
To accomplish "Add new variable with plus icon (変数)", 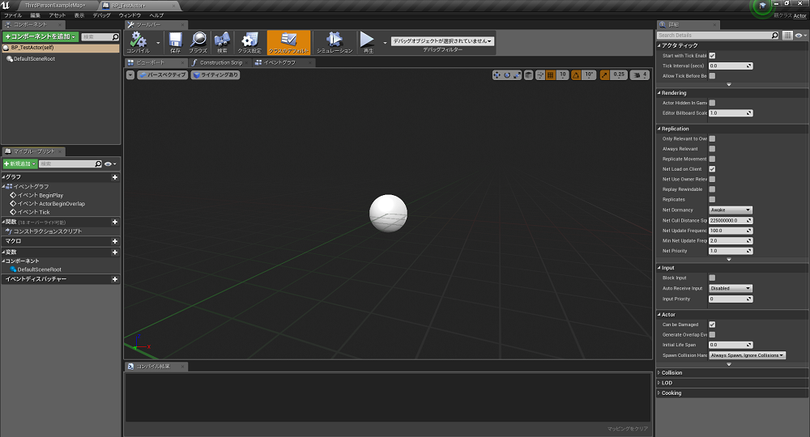I will click(115, 252).
